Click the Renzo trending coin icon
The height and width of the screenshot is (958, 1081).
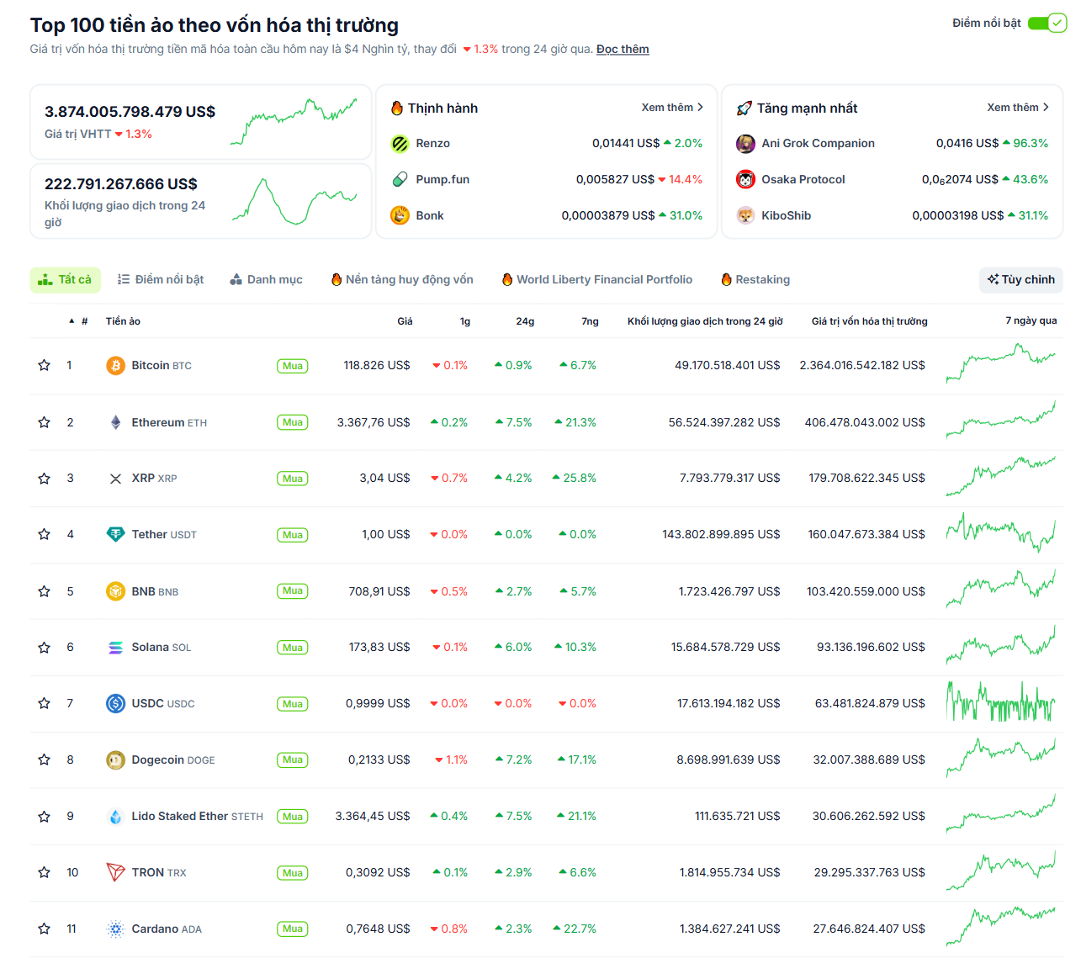(400, 144)
